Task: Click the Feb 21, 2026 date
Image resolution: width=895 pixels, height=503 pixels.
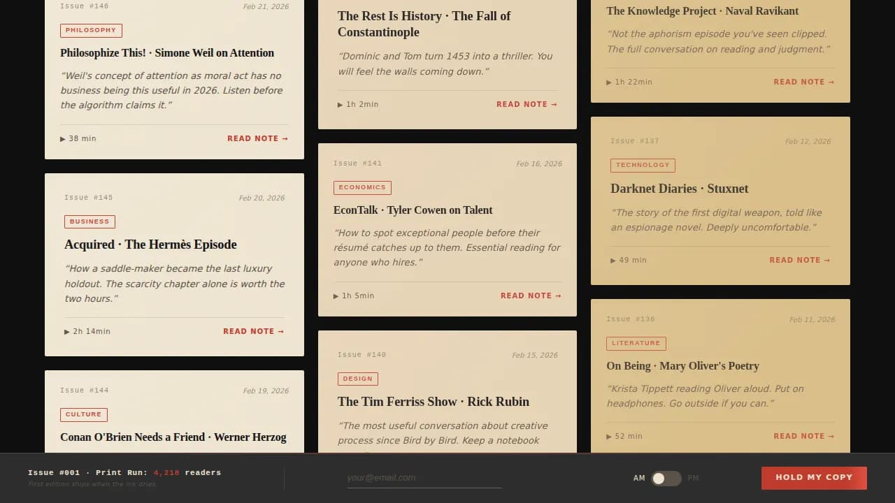Action: coord(266,7)
